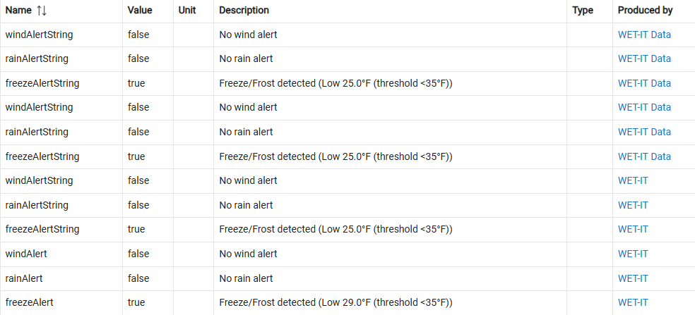Screen dimensions: 695x315
Task: Click the true value in freezeAlert row
Action: [136, 302]
